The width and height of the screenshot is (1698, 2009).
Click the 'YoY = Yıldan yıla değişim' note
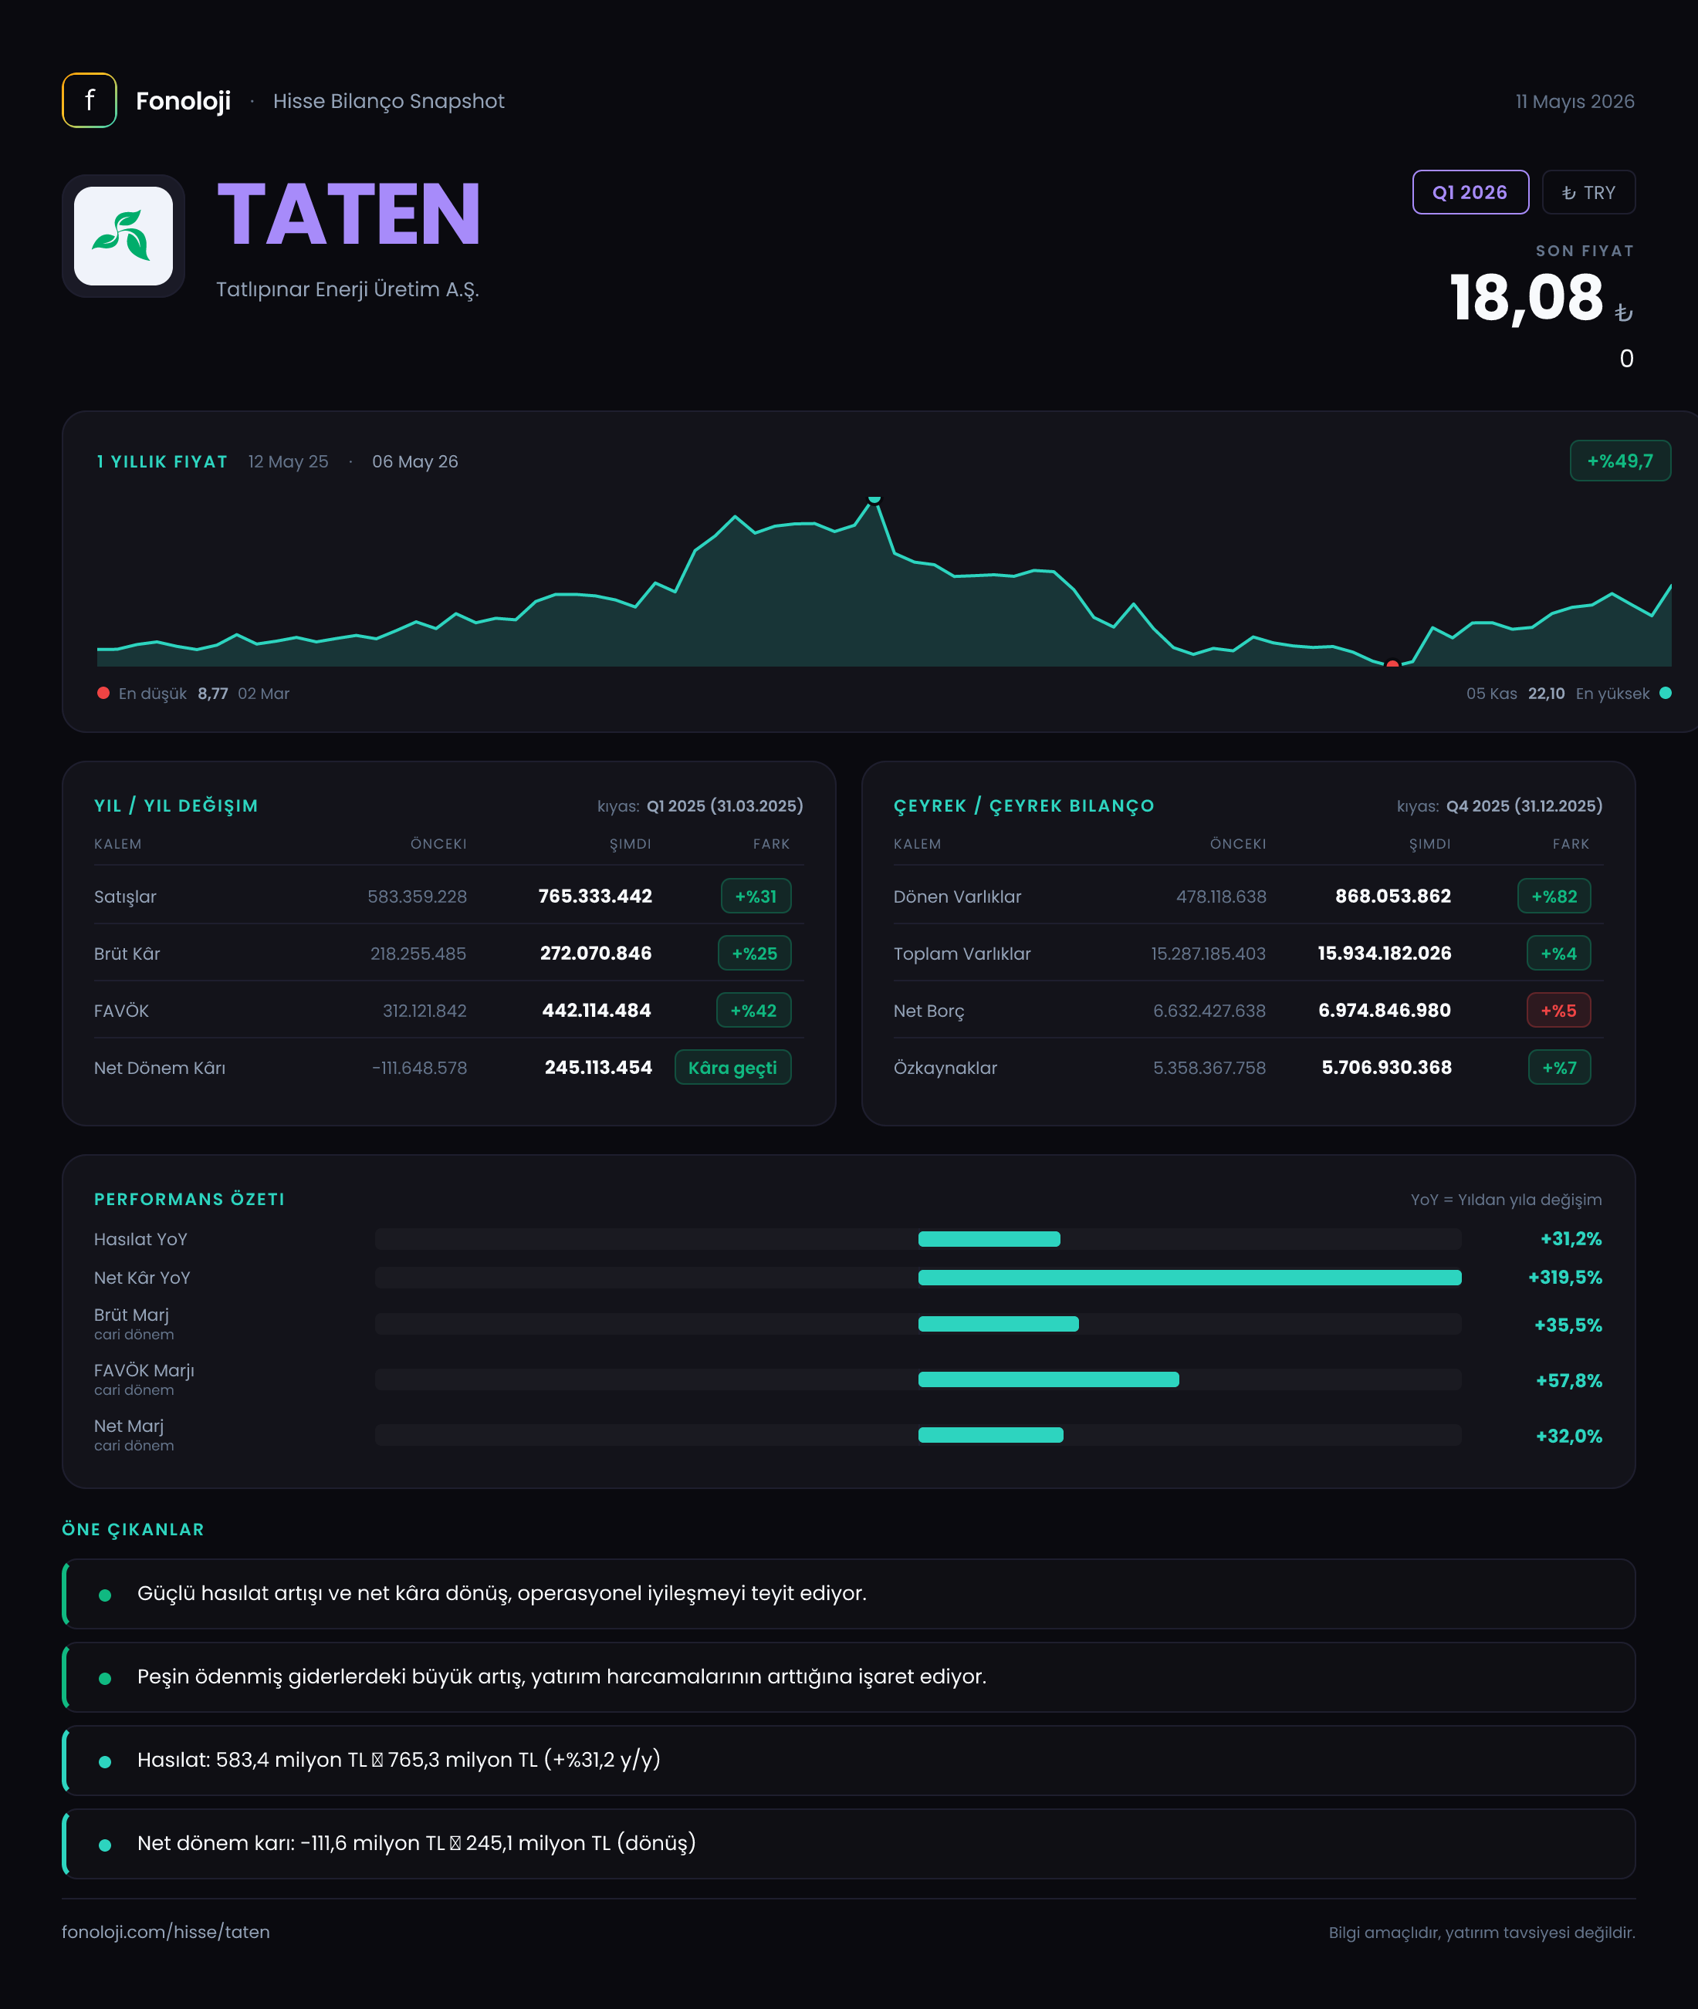[1507, 1200]
